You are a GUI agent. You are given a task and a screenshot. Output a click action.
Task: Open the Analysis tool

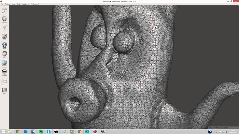[x=4, y=63]
